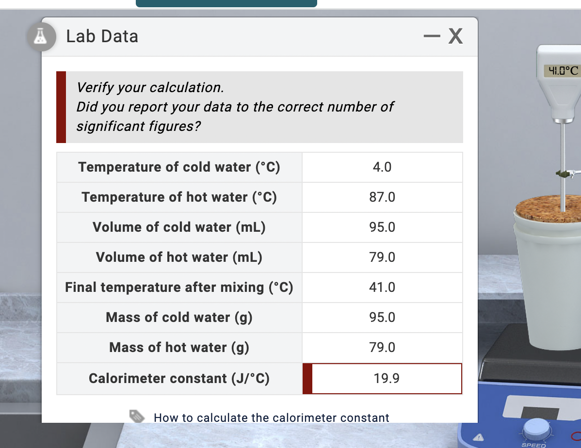581x448 pixels.
Task: Click the teal bar at top
Action: [226, 3]
